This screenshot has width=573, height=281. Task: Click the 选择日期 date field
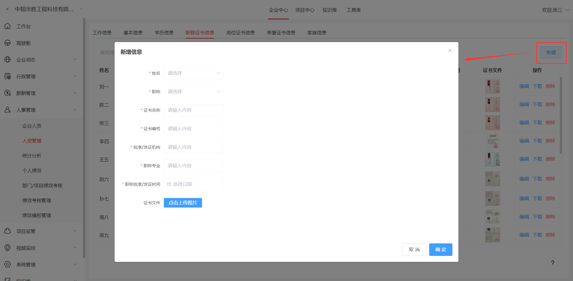coord(193,184)
